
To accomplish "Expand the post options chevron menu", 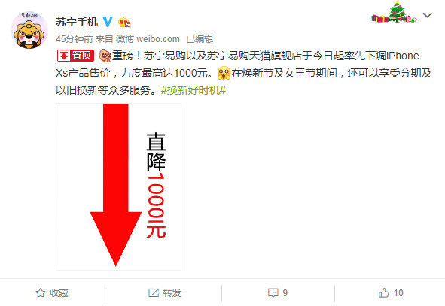I will coord(427,15).
